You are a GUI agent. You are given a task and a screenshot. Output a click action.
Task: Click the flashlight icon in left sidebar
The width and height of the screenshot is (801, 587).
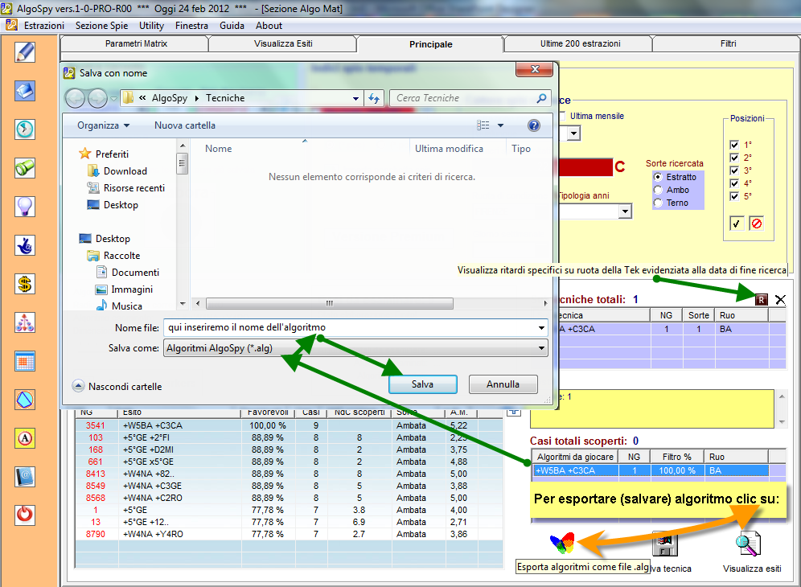click(x=24, y=168)
